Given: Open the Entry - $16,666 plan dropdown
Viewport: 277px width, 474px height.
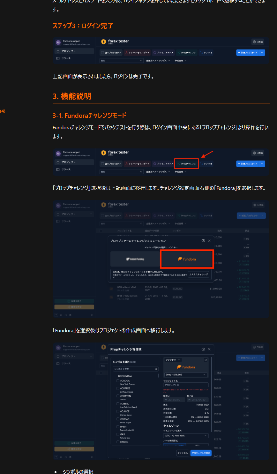Looking at the screenshot, I should 186,375.
